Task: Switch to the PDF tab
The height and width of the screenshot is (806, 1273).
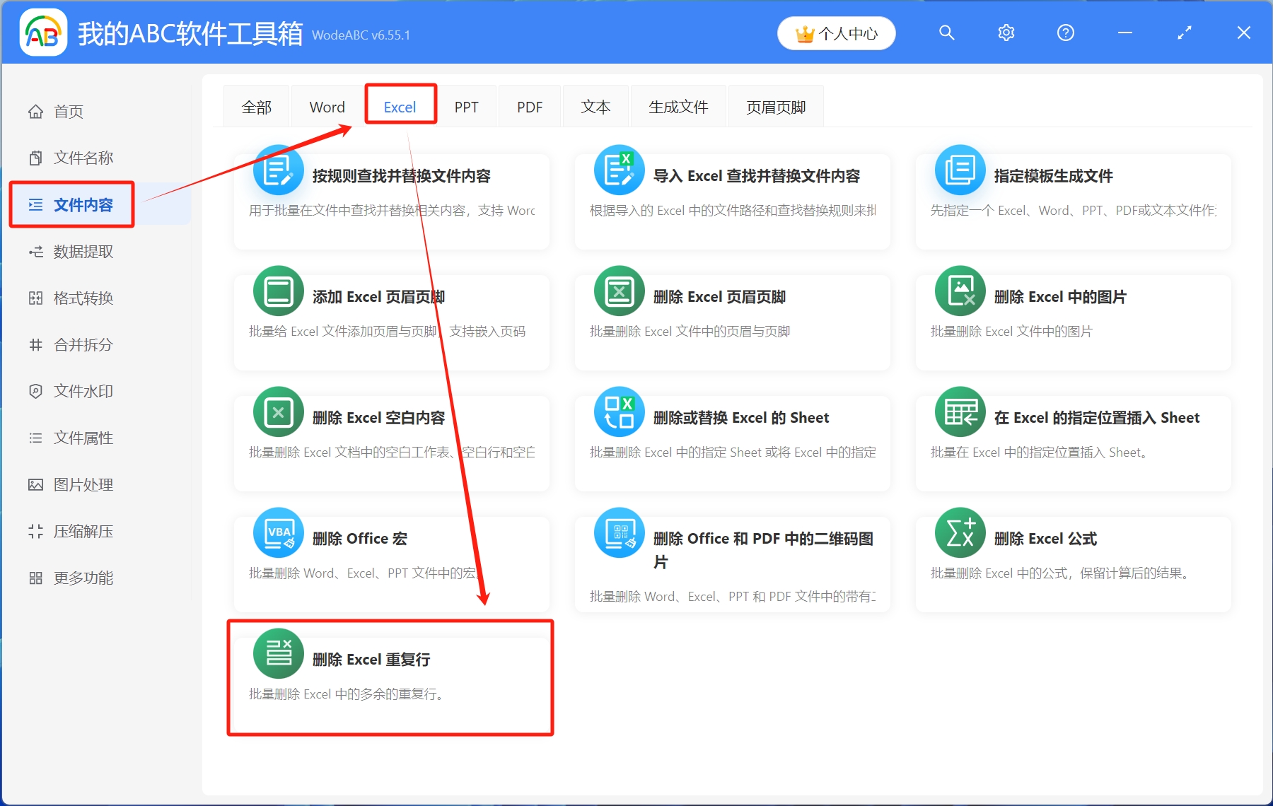Action: click(x=529, y=106)
